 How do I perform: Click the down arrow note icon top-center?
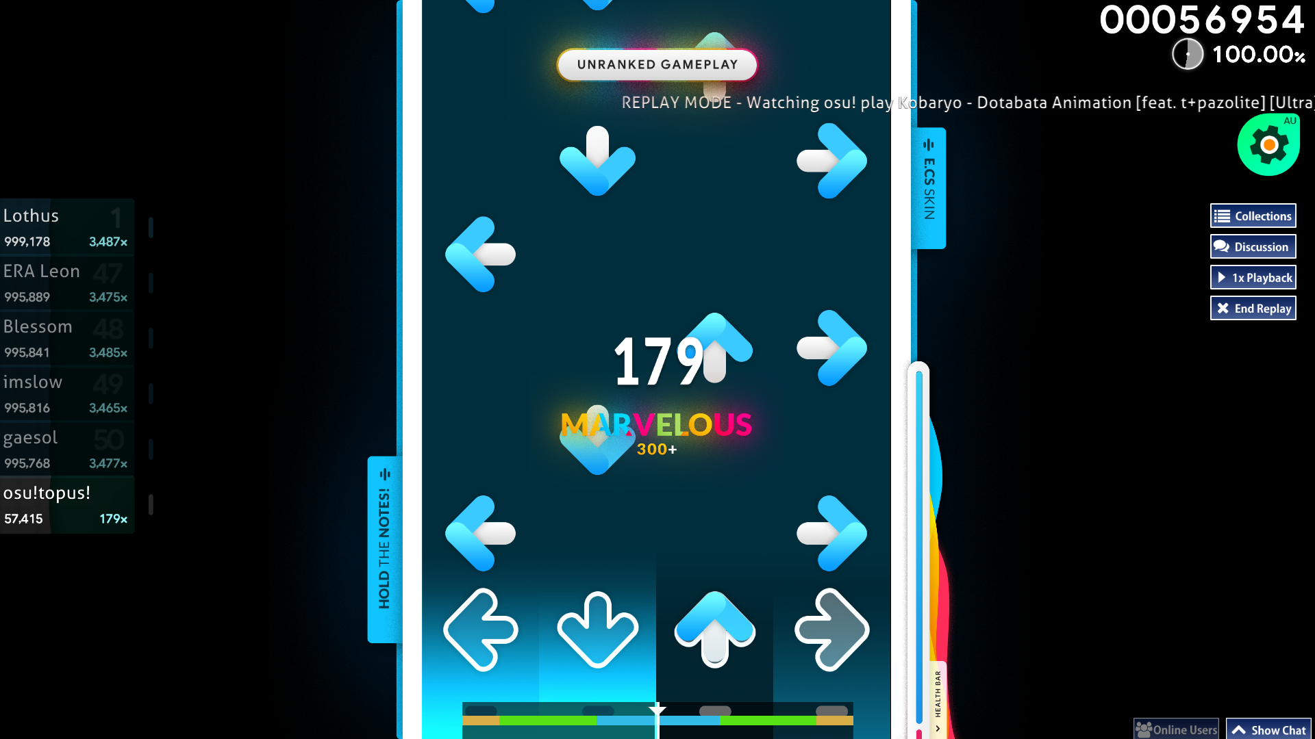597,161
